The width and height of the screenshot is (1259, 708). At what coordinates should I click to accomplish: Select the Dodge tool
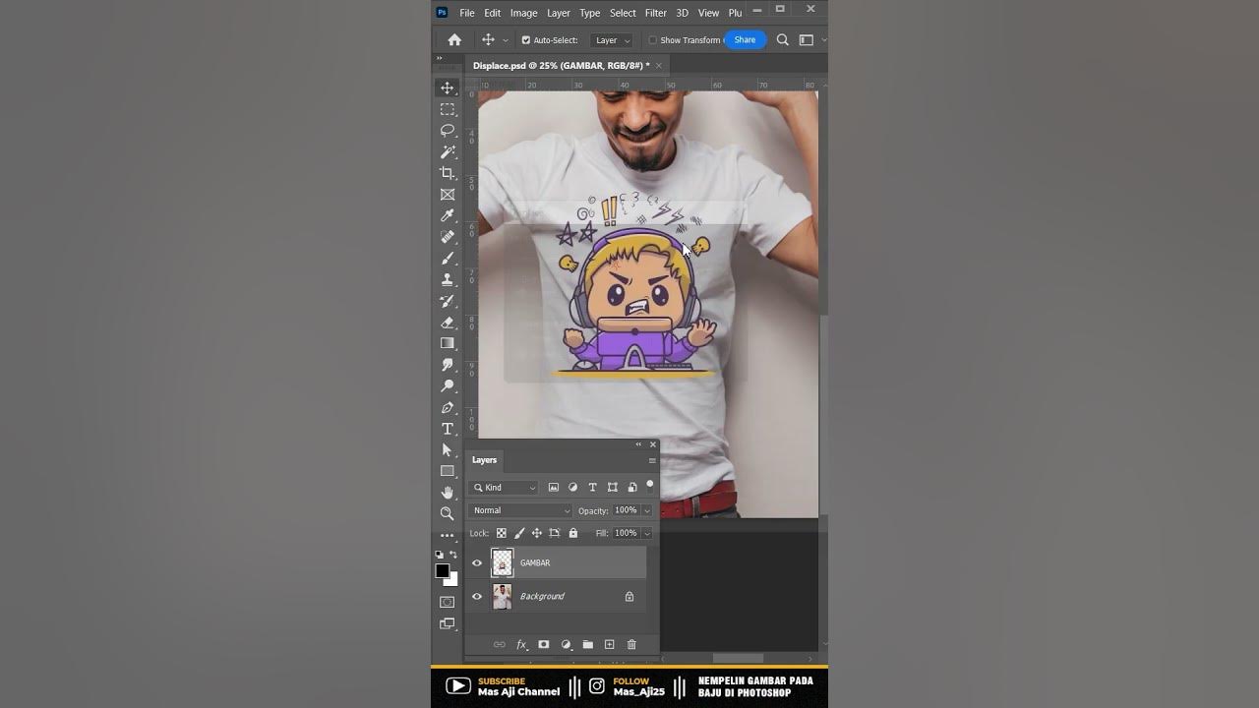click(448, 386)
